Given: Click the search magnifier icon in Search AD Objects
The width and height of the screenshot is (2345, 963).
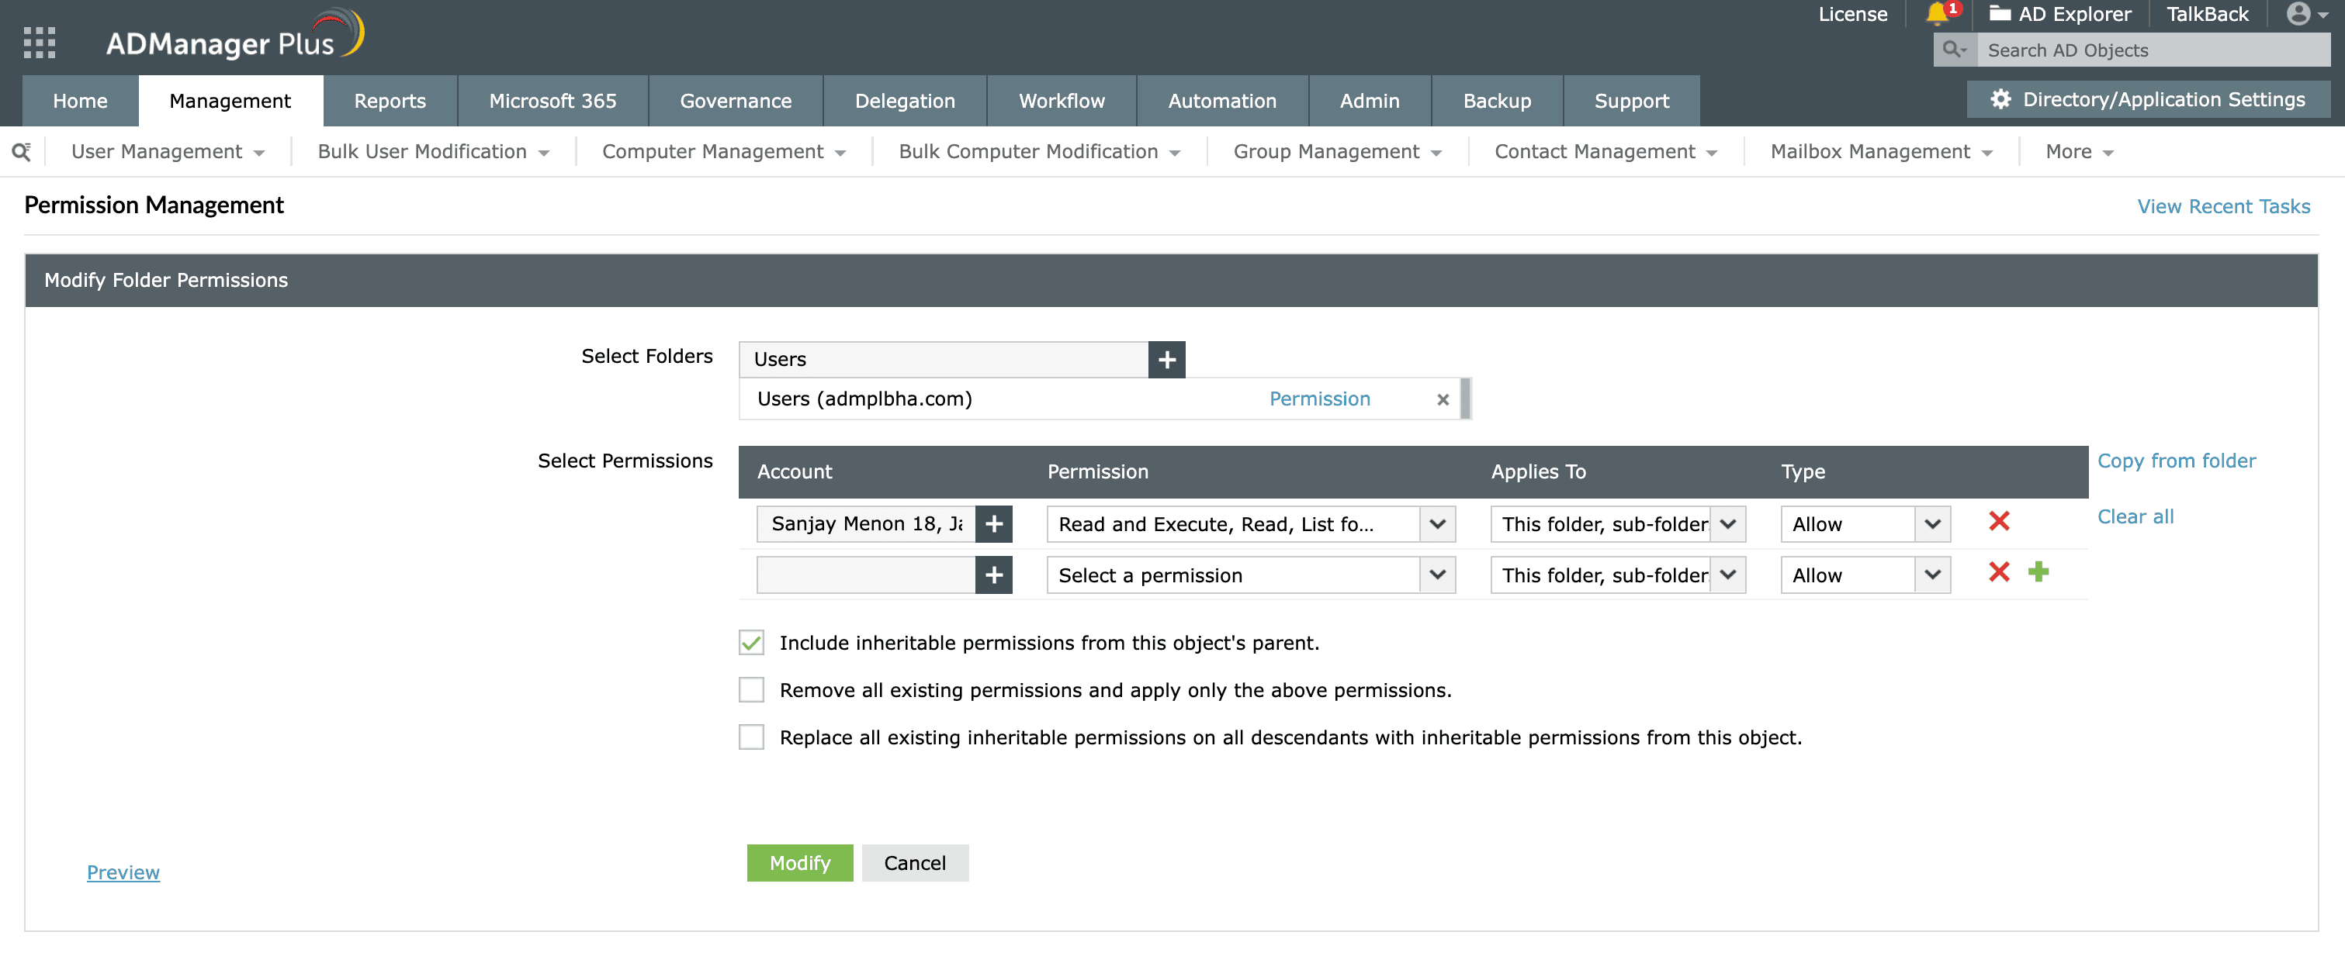Looking at the screenshot, I should point(1954,50).
